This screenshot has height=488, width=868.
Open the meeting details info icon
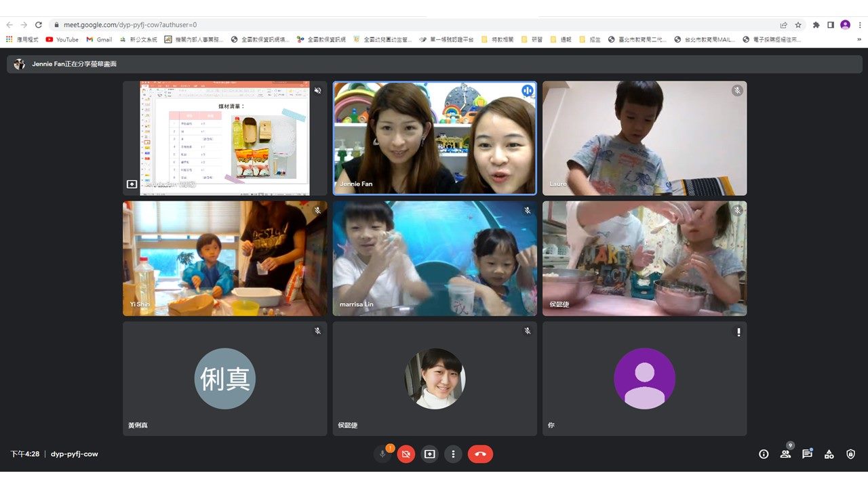764,454
